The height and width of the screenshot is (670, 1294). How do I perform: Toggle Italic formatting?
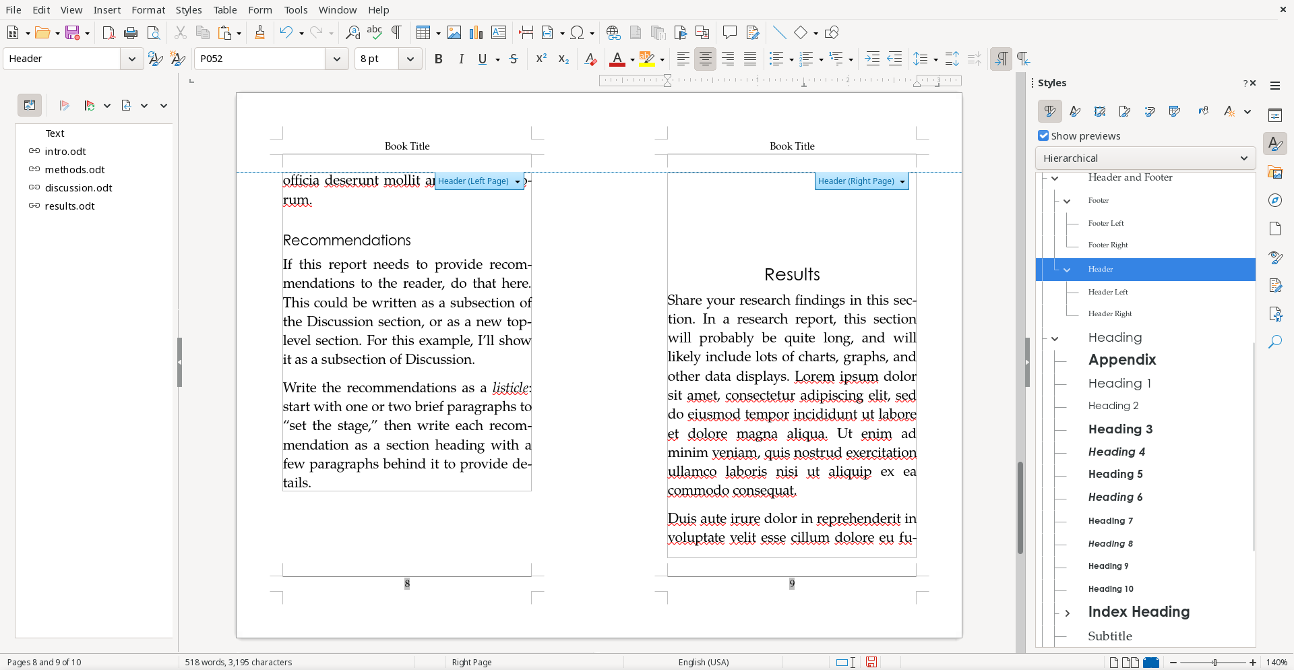(x=461, y=59)
